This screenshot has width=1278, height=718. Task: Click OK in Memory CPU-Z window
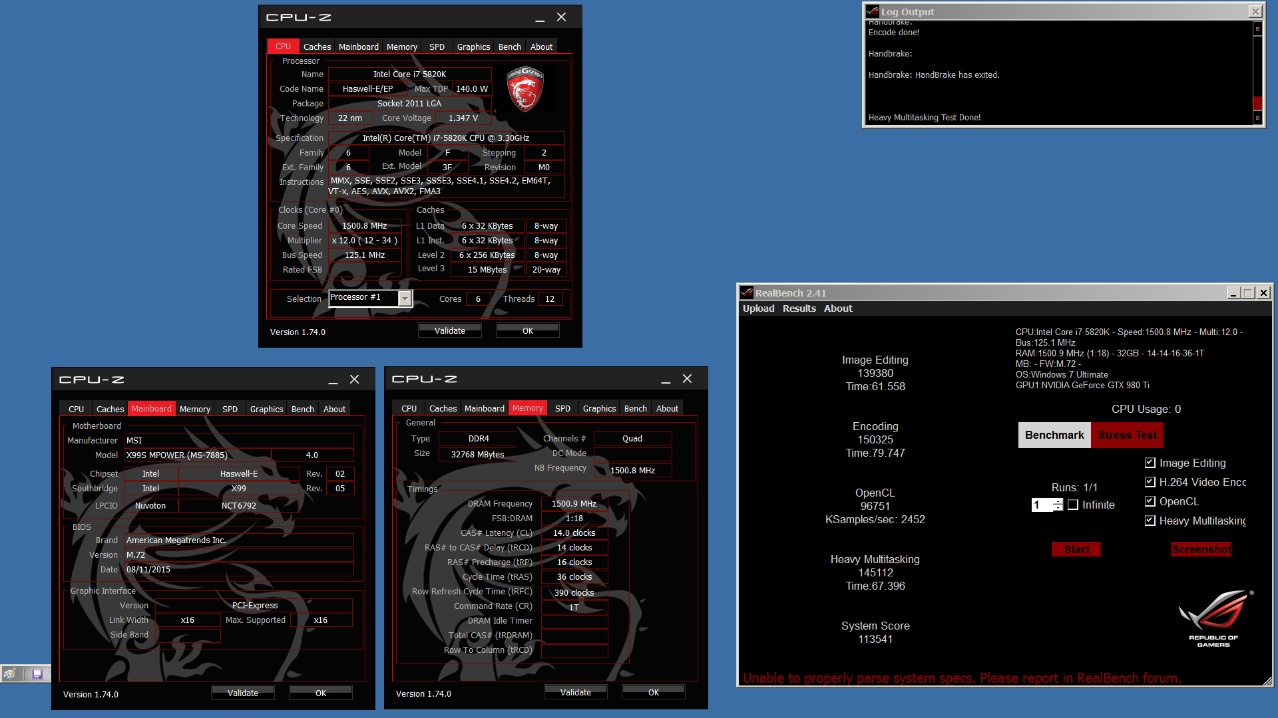[x=654, y=692]
